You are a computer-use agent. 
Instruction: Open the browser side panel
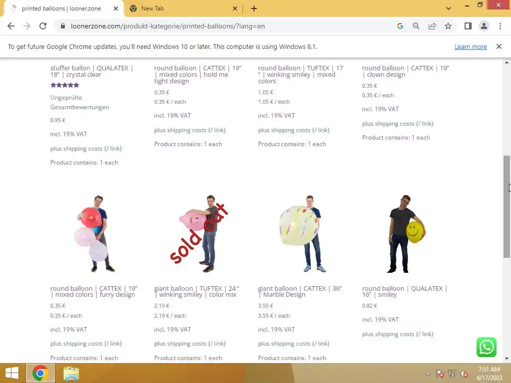coord(468,26)
